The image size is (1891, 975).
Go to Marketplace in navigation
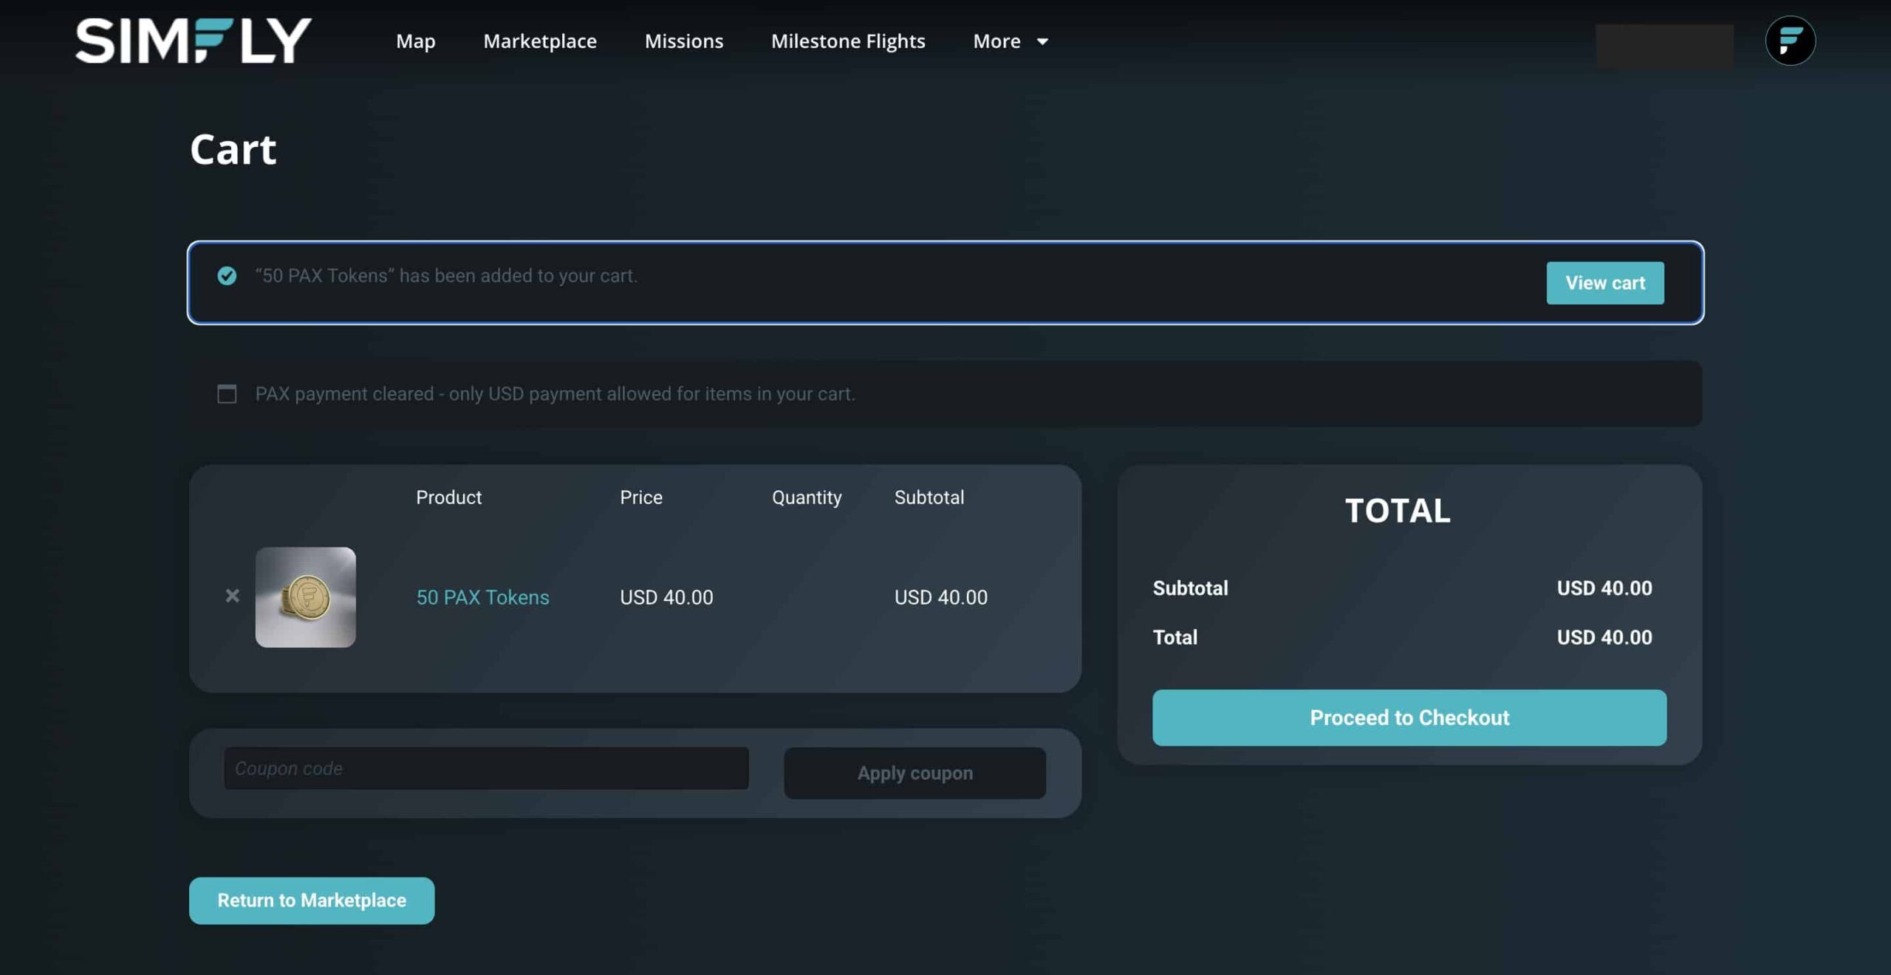[x=539, y=41]
